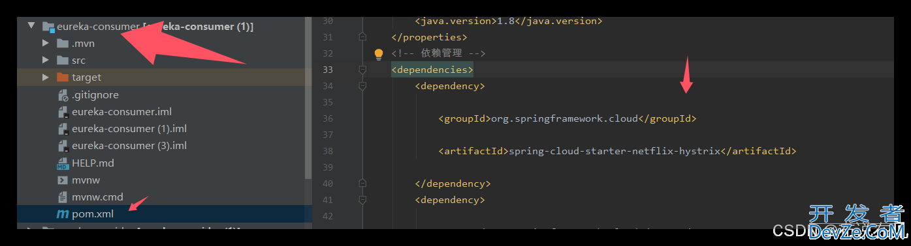Open the .gitignore file in tree
Screen dimensions: 911x246
(x=95, y=95)
